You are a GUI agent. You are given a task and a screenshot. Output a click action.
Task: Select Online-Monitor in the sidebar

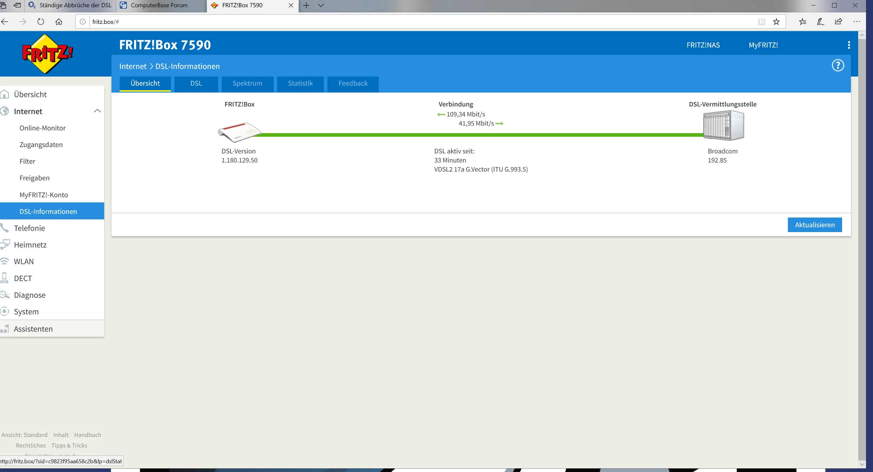click(42, 128)
